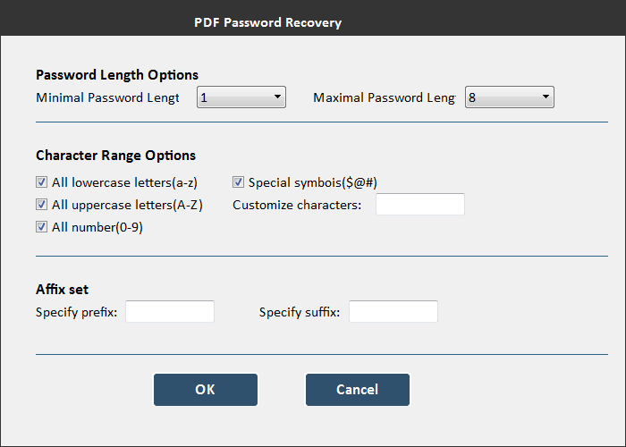This screenshot has width=626, height=447.
Task: Uncheck All uppercase letters(A-Z) checkbox
Action: 41,205
